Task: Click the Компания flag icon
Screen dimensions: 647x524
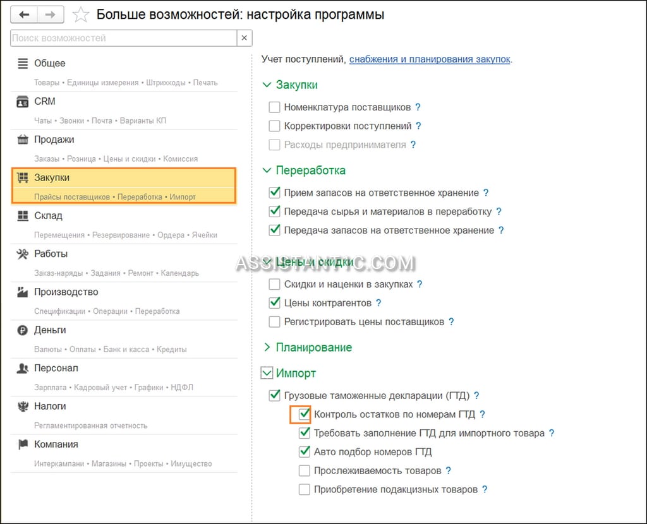Action: pos(23,444)
